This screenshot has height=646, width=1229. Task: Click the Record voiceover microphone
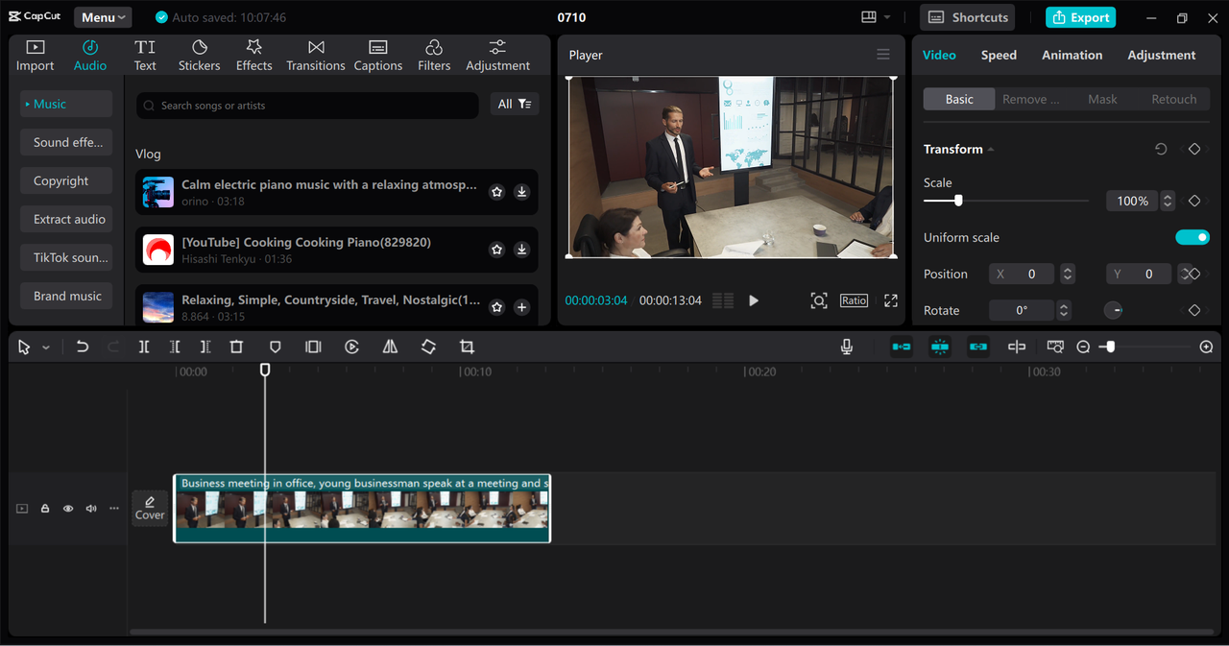[x=847, y=347]
